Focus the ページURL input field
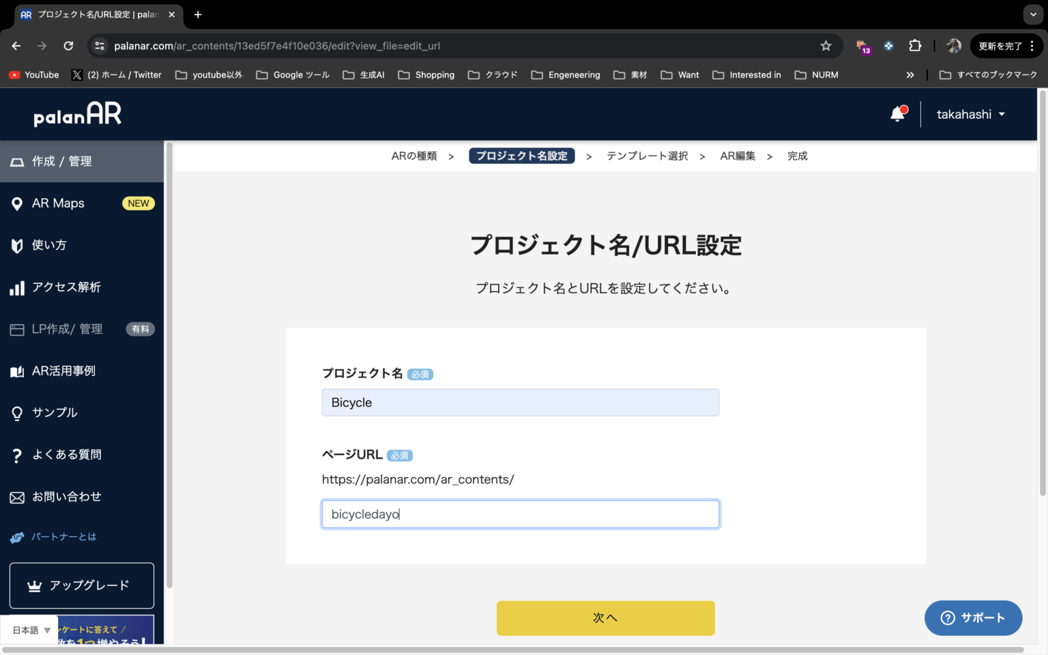Image resolution: width=1048 pixels, height=655 pixels. (520, 514)
